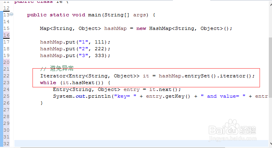Click the 'while' keyword
Screen dimensions: 272x148
[48, 83]
